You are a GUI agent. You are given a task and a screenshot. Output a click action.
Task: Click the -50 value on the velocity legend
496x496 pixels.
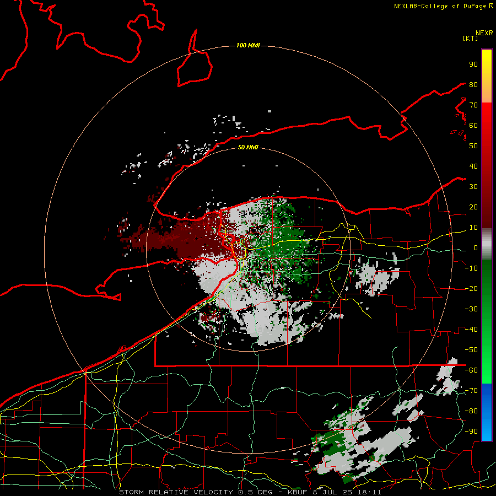pos(471,350)
